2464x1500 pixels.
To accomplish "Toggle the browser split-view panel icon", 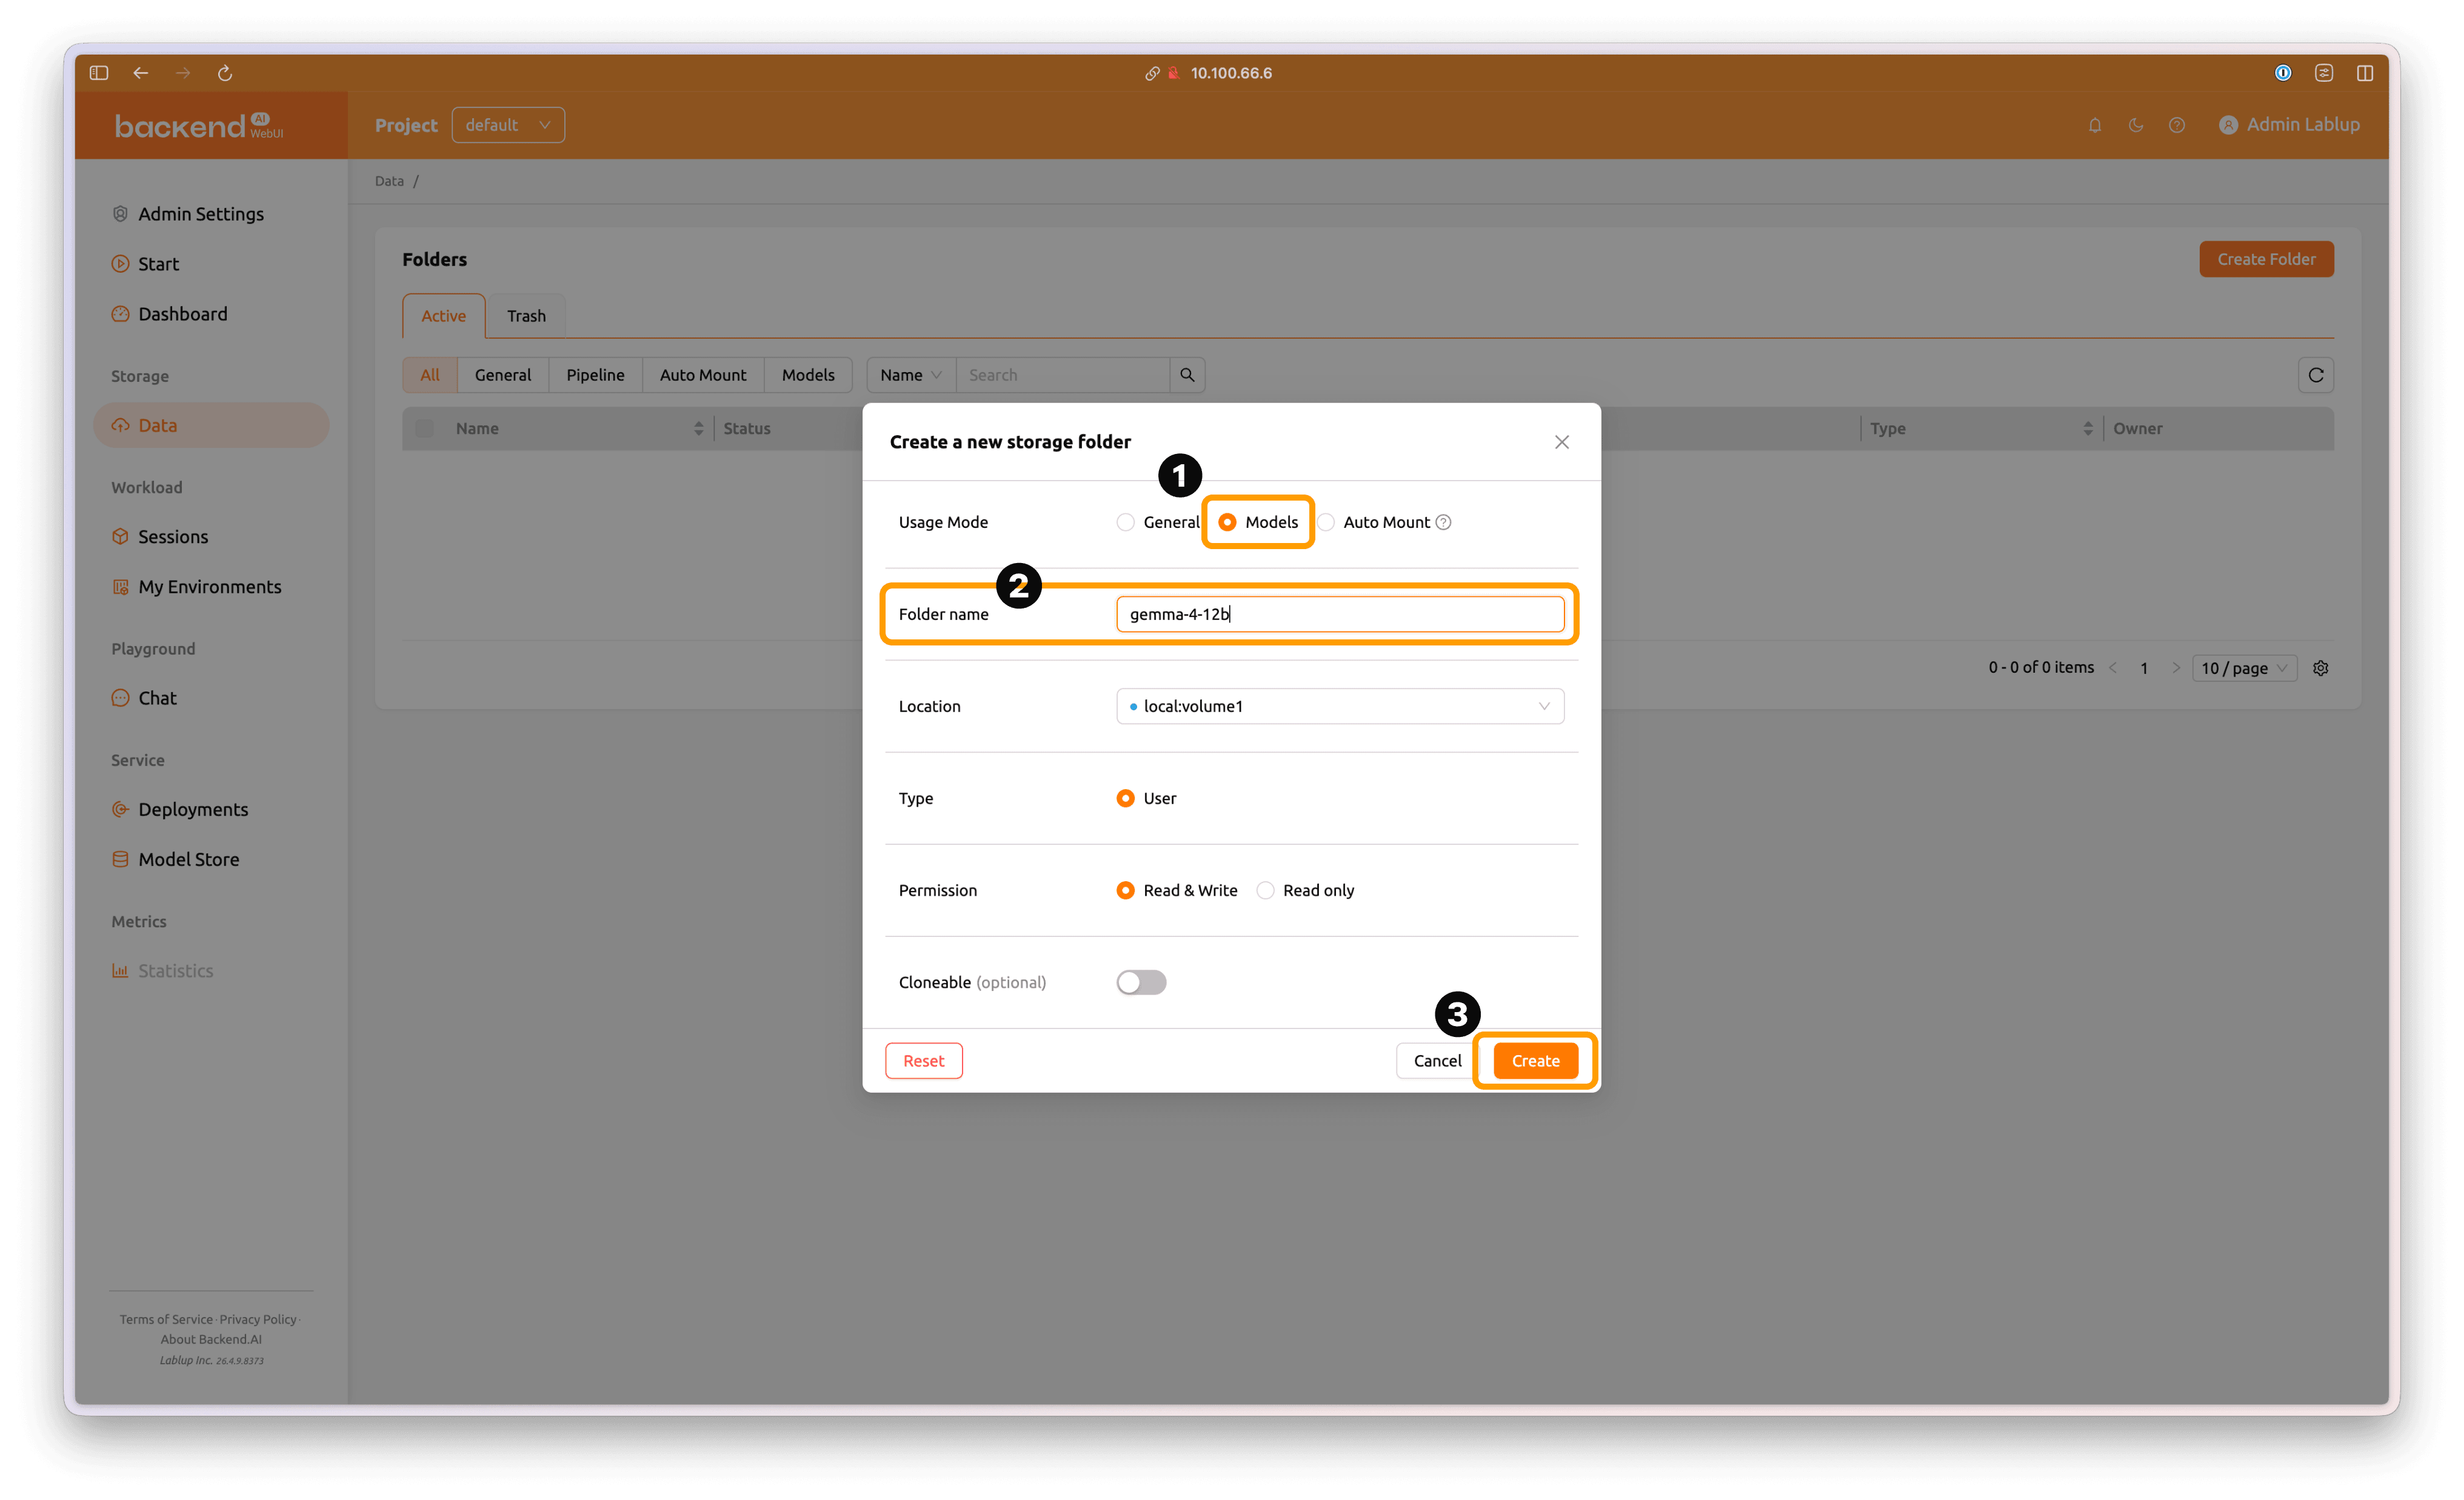I will click(x=2365, y=73).
